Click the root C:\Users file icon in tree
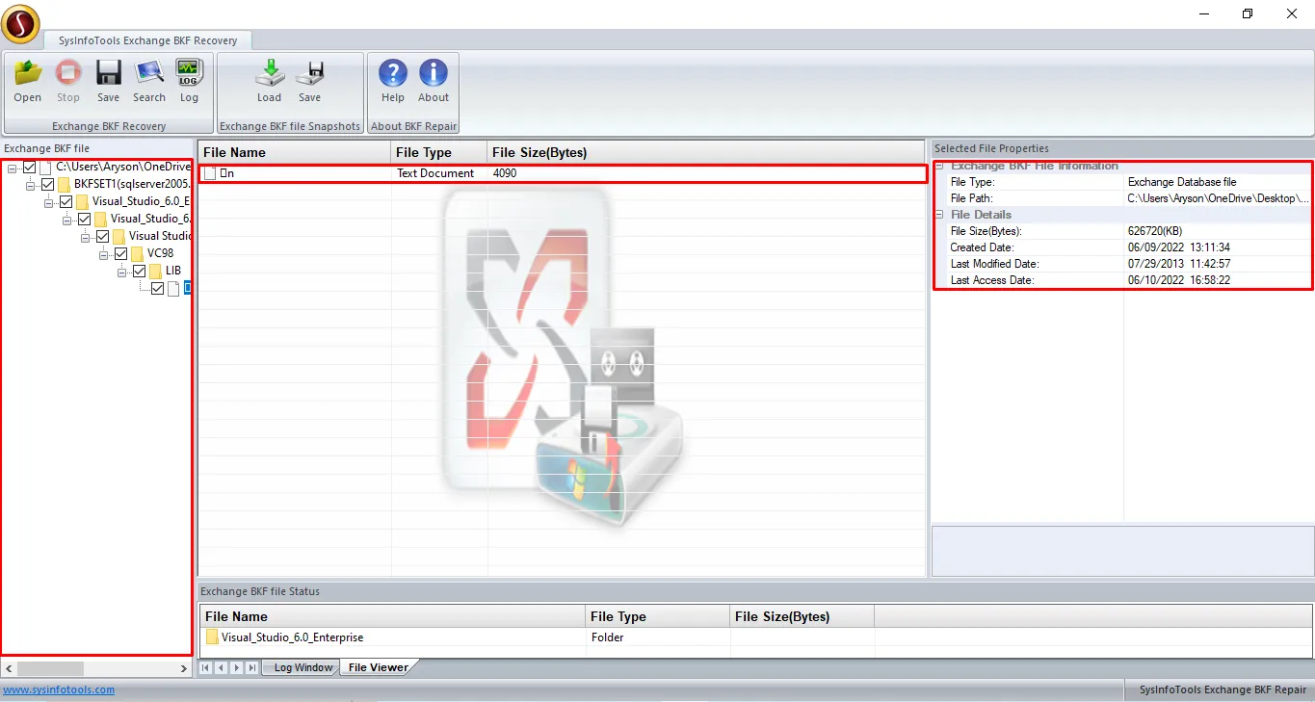Screen dimensions: 1315x702 click(x=46, y=168)
